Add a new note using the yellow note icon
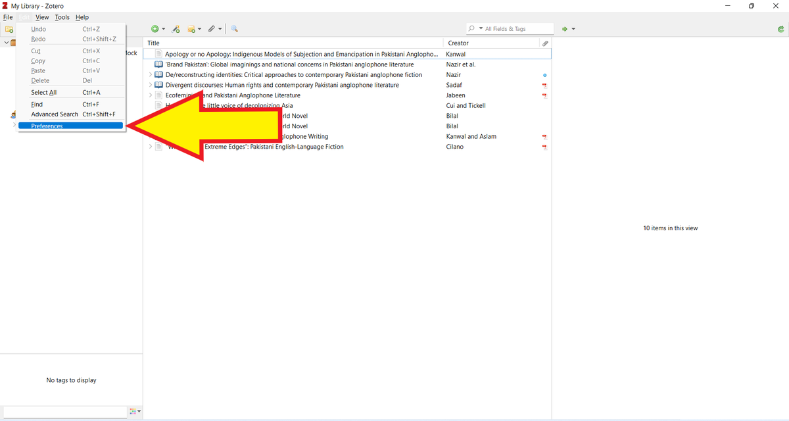The width and height of the screenshot is (789, 421). click(191, 29)
